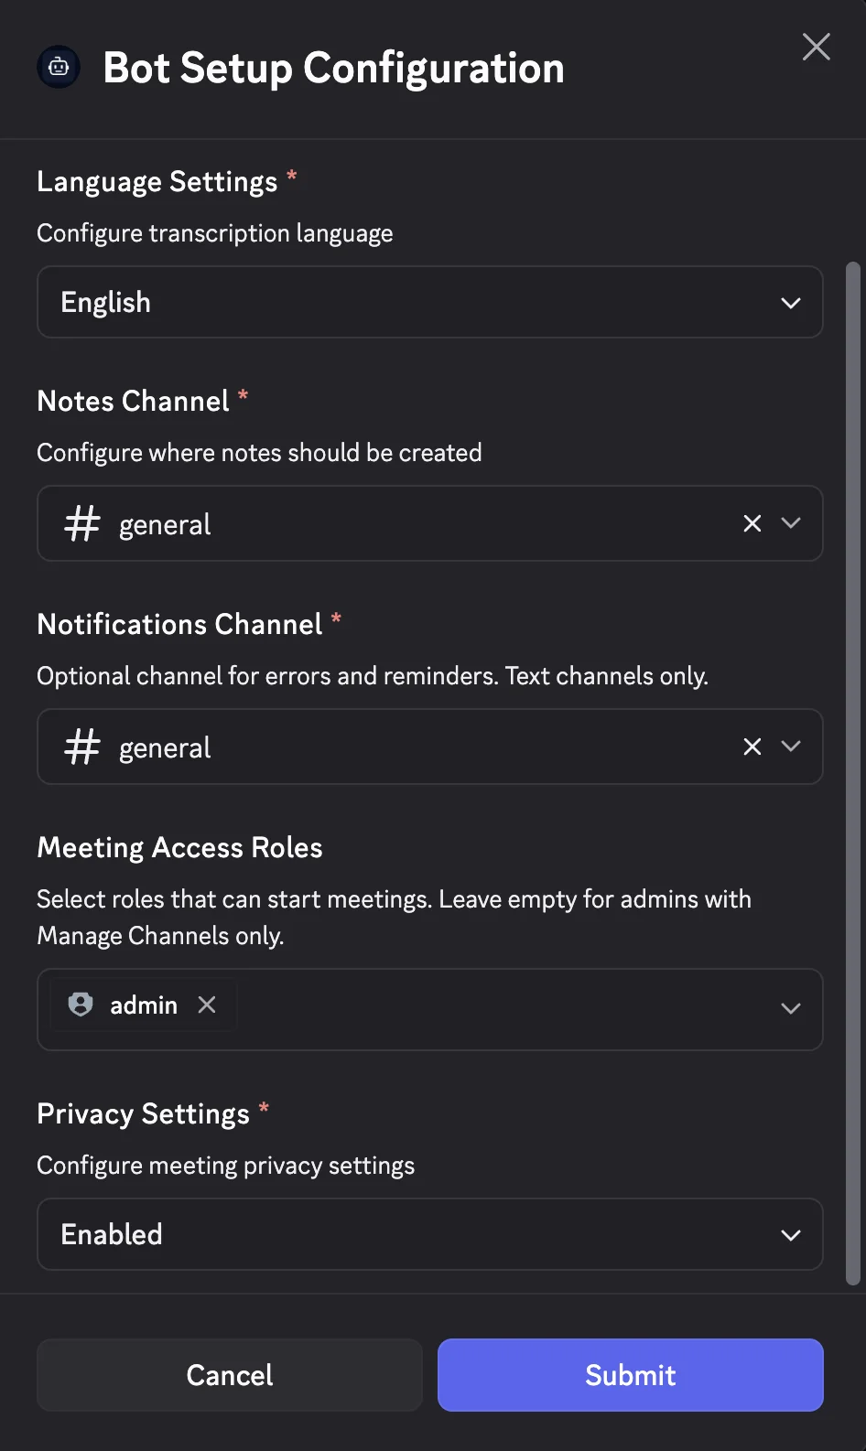Click empty area of Meeting Access Roles field
Image resolution: width=866 pixels, height=1451 pixels.
pyautogui.click(x=503, y=1009)
